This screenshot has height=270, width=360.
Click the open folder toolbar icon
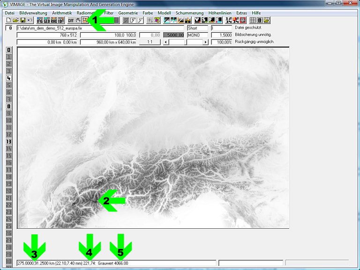(15, 20)
